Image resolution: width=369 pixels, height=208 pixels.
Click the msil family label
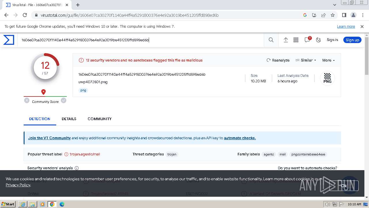click(283, 154)
